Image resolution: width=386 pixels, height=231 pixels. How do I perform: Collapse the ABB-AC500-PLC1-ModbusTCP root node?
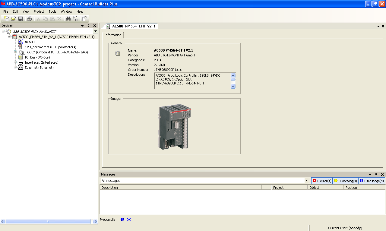tap(3, 31)
